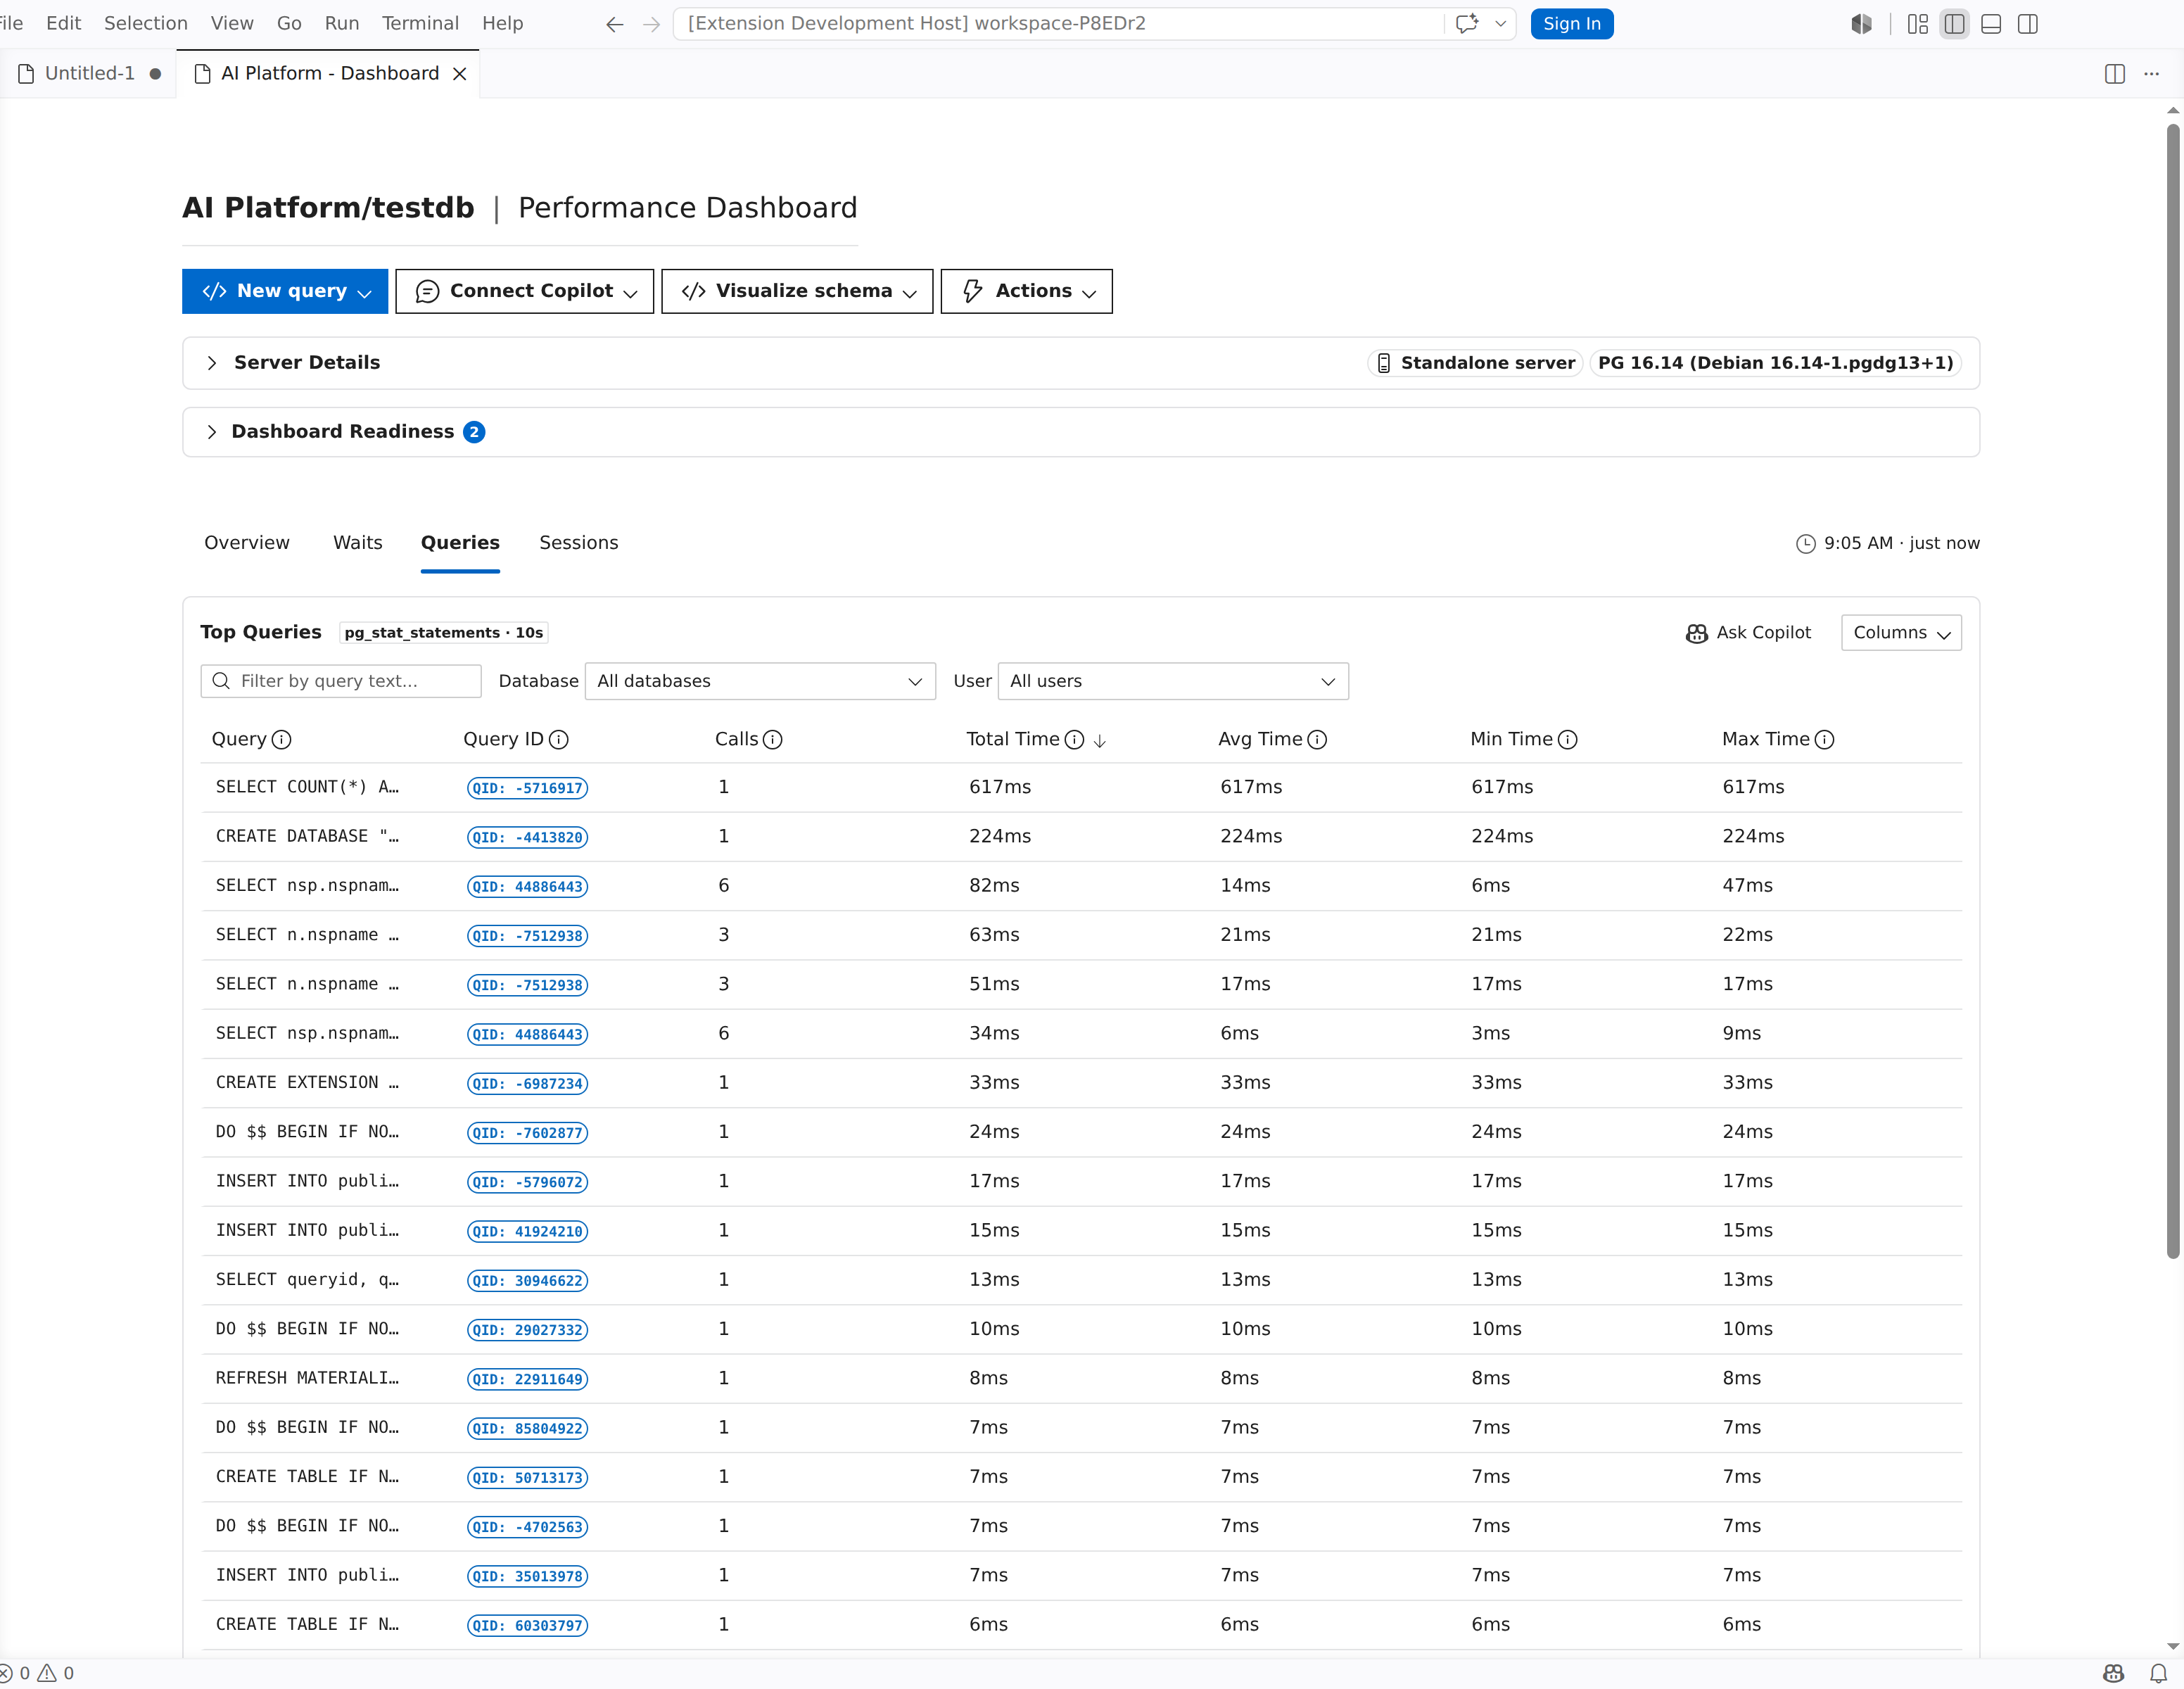The image size is (2184, 1689).
Task: Click the Copilot icon in status bar
Action: pos(2113,1673)
